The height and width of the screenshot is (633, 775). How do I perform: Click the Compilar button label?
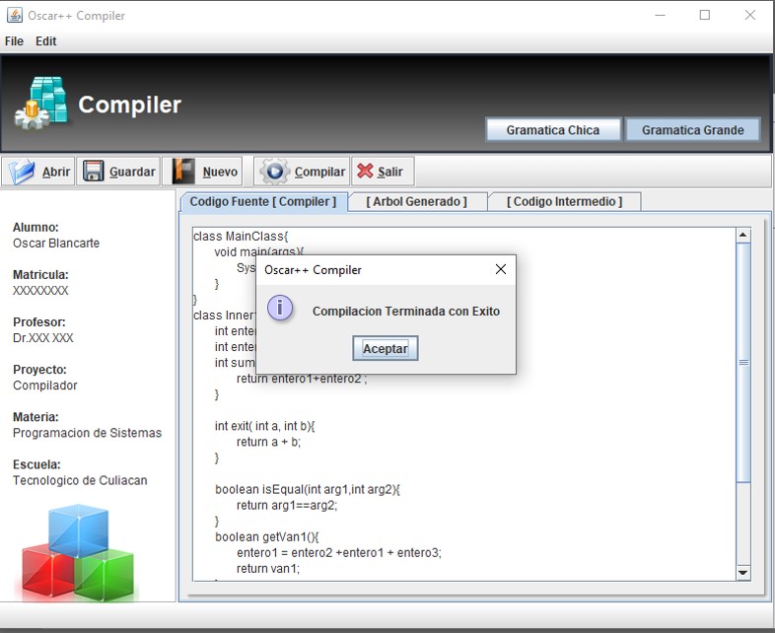click(x=319, y=172)
